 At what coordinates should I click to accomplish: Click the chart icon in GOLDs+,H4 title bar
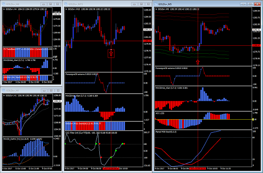coord(3,4)
